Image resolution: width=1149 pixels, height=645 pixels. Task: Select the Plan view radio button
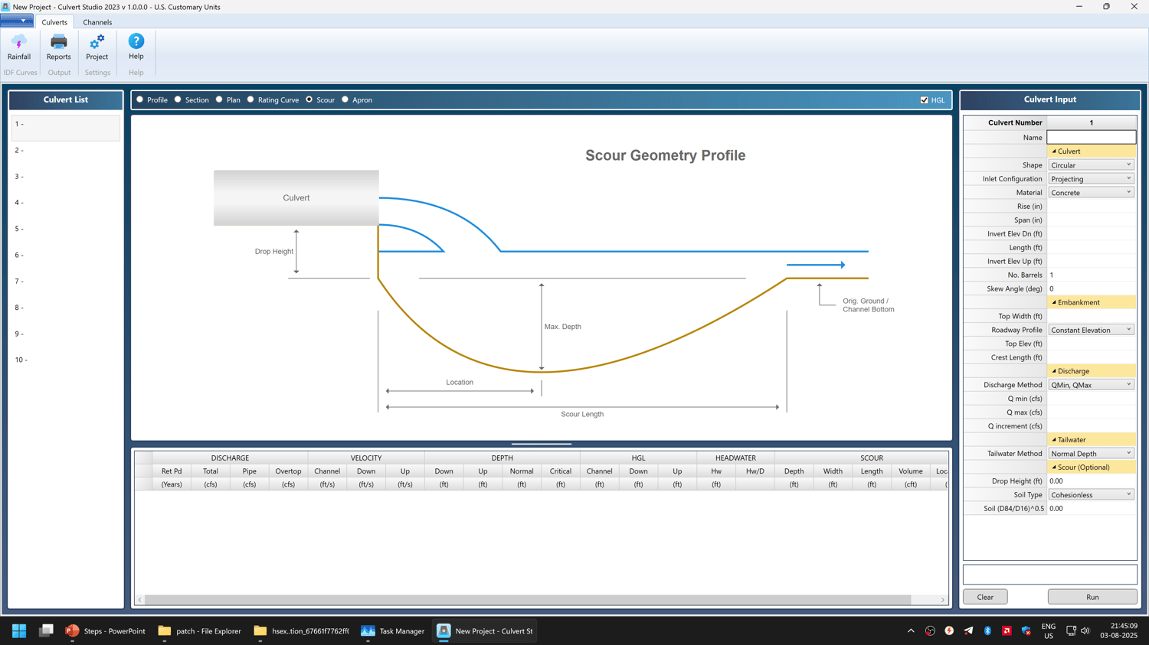[219, 99]
